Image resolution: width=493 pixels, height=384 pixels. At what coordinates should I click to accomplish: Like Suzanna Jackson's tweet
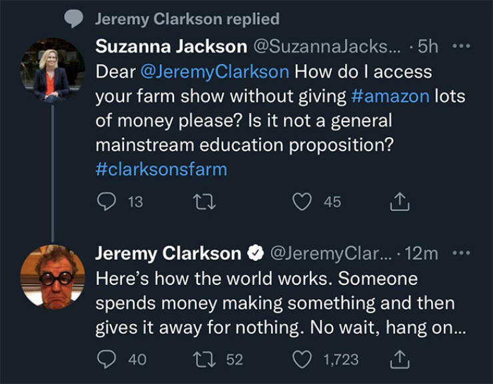click(302, 202)
